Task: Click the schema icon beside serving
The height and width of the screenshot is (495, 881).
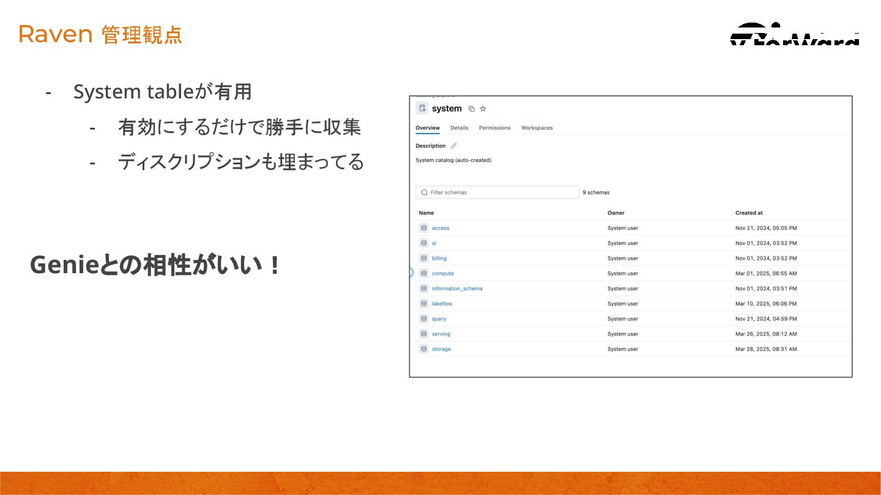Action: click(x=423, y=334)
